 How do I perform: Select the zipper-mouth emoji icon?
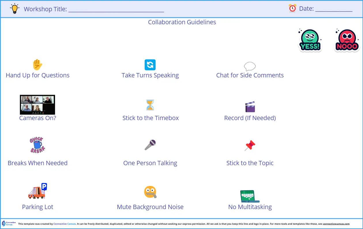150,192
